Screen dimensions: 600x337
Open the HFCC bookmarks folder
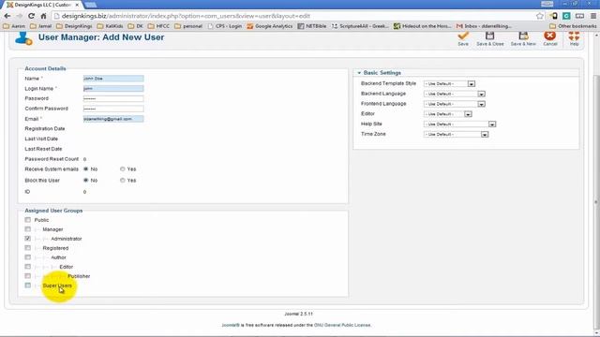point(158,26)
